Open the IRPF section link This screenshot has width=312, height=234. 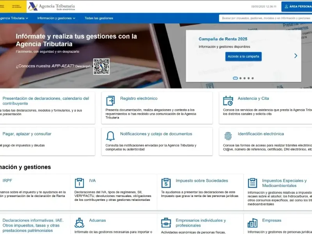[x=7, y=181]
